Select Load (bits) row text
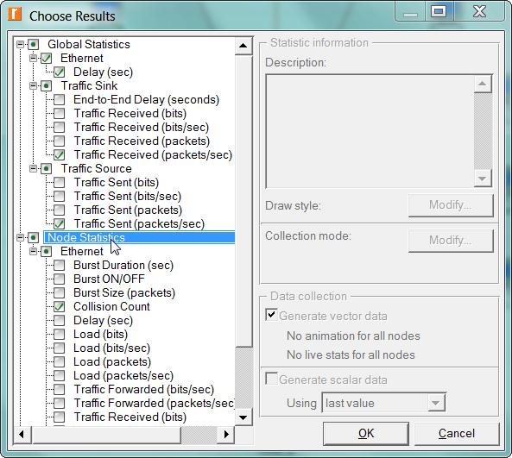The image size is (512, 458). tap(100, 335)
